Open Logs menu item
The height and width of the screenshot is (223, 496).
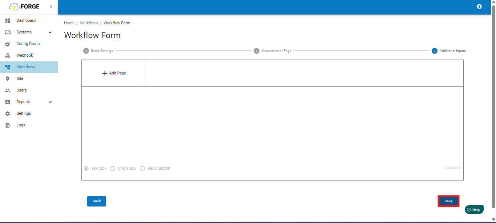pos(29,125)
